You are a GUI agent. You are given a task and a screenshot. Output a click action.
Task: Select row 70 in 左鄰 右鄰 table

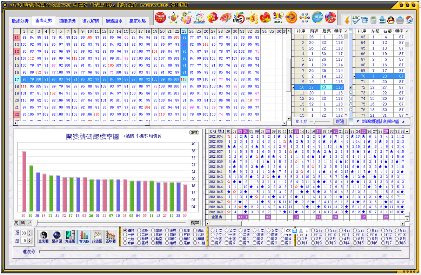pyautogui.click(x=381, y=76)
